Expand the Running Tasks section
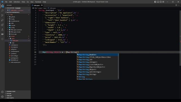 point(18,91)
